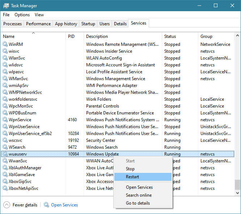This screenshot has width=241, height=214.
Task: Switch to the Users tab
Action: click(105, 24)
